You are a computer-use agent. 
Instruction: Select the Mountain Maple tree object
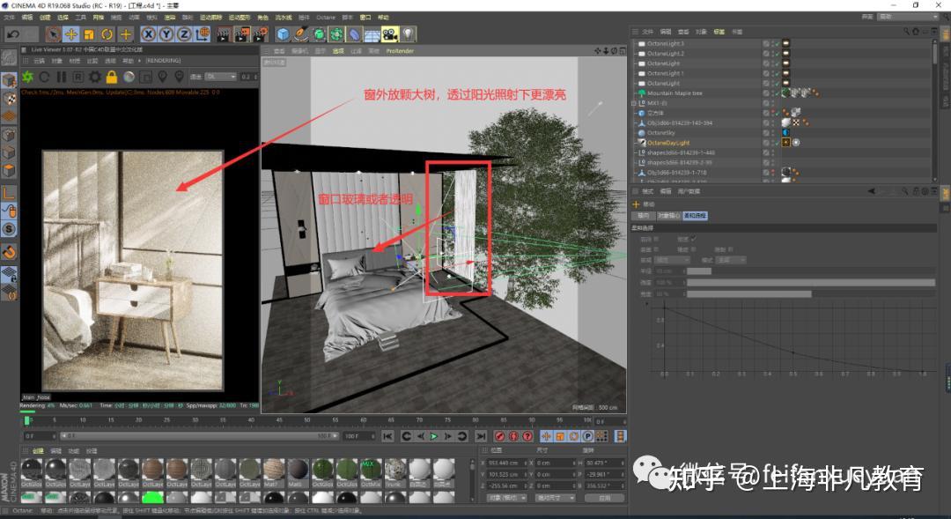click(x=676, y=93)
